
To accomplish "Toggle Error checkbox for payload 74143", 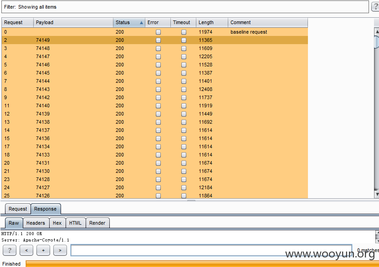I will coord(158,89).
